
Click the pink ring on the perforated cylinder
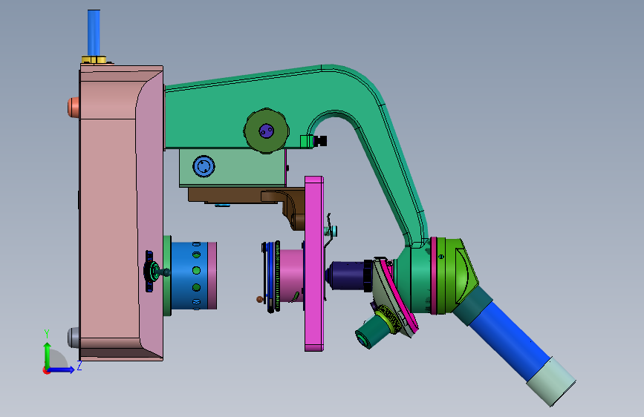(212, 275)
